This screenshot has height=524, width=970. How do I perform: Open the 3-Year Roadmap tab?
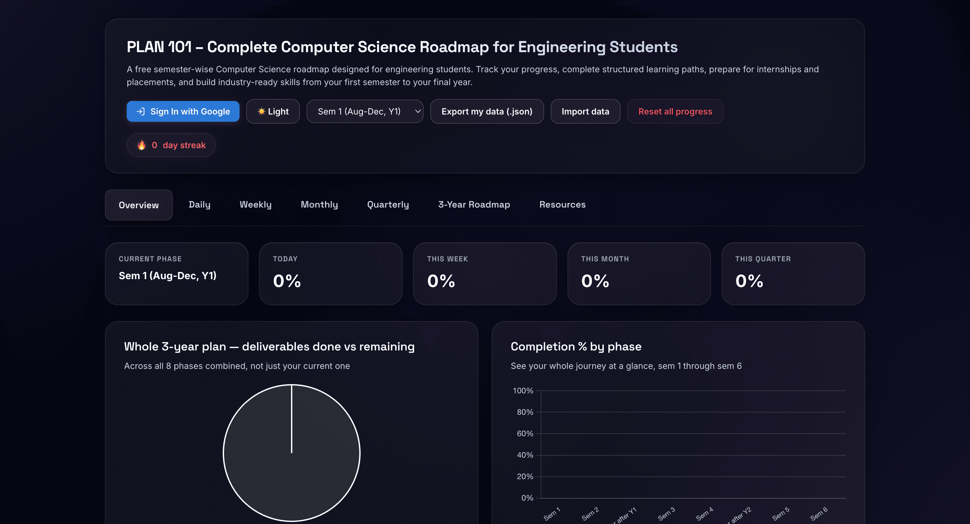coord(474,205)
